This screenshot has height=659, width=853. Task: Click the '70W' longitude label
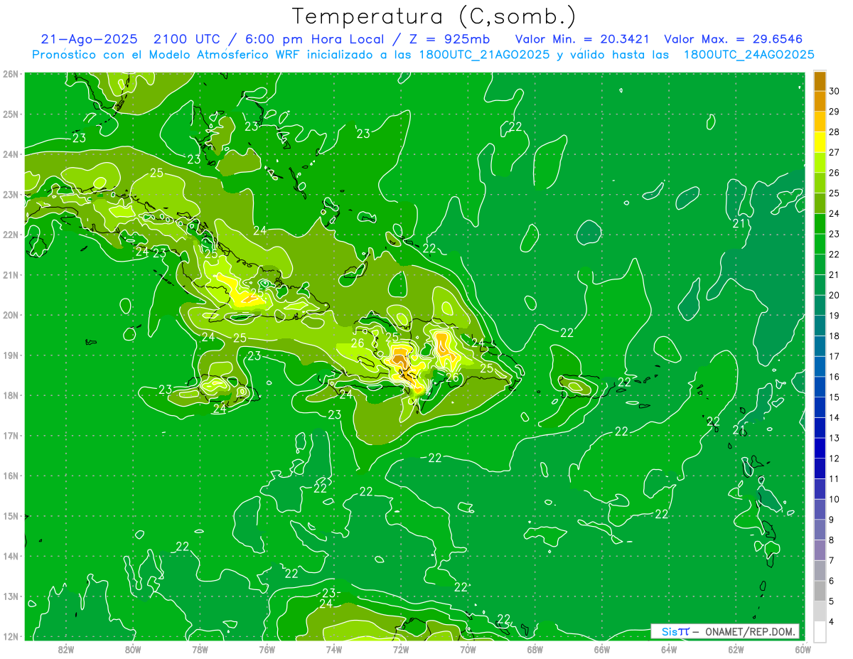[468, 649]
